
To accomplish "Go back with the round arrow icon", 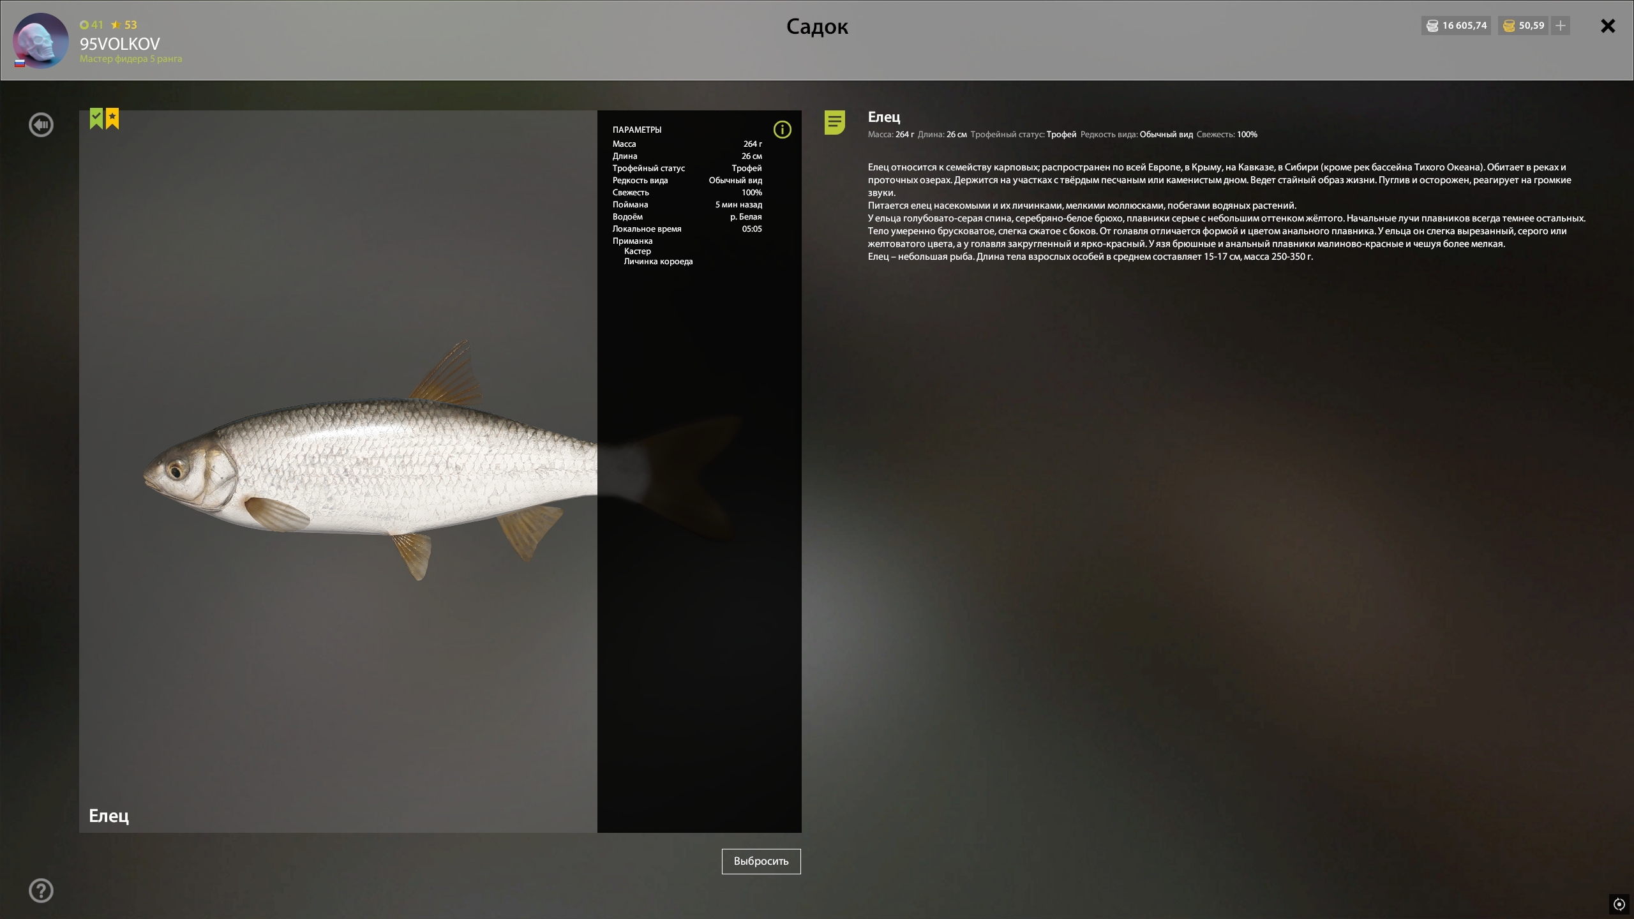I will (x=41, y=124).
